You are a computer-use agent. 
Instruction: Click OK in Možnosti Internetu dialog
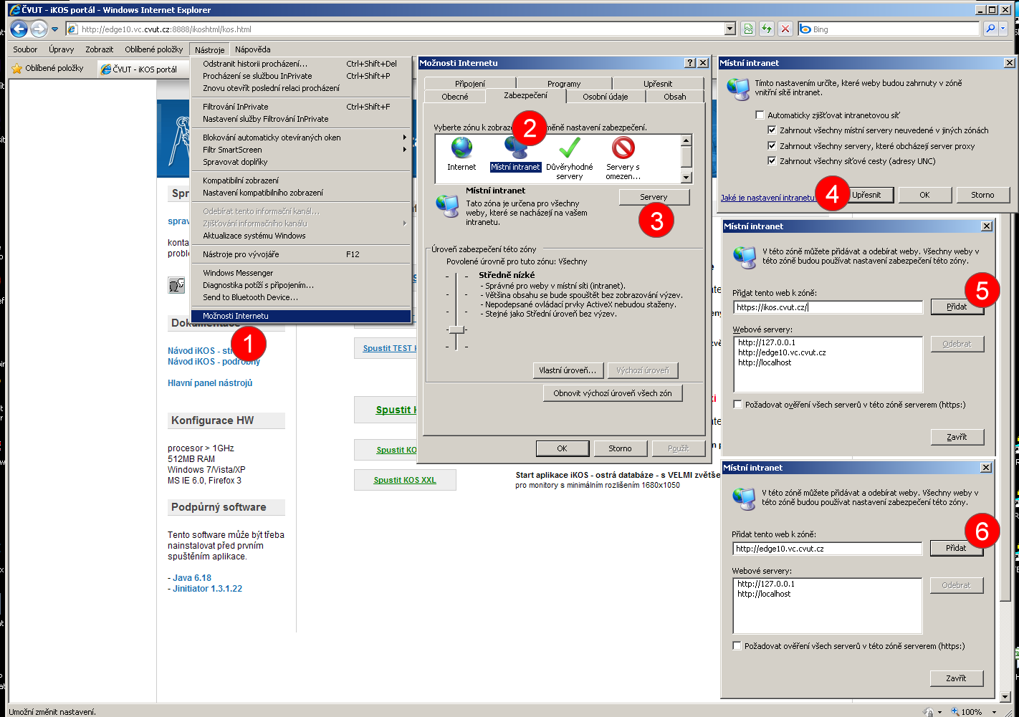click(x=562, y=448)
